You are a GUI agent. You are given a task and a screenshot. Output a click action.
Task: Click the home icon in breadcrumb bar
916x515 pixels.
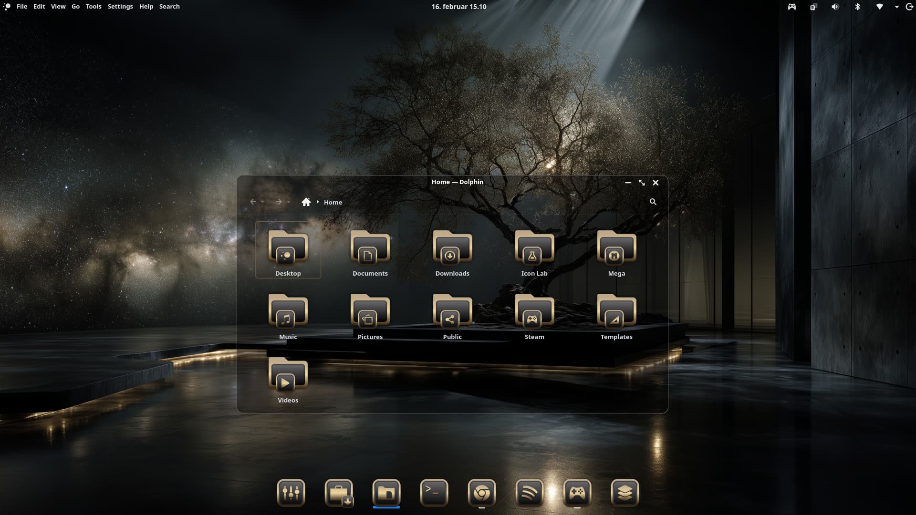point(306,202)
